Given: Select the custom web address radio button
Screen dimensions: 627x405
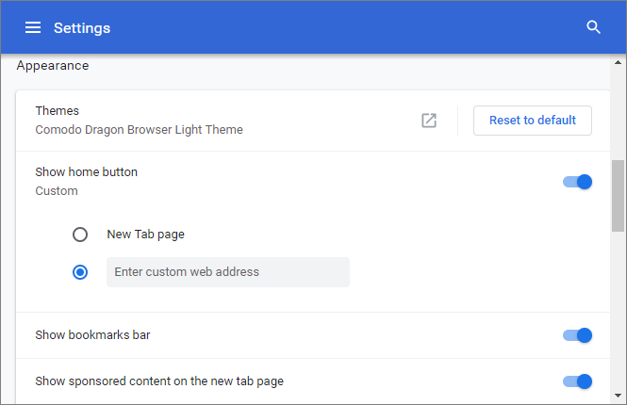Looking at the screenshot, I should (80, 272).
